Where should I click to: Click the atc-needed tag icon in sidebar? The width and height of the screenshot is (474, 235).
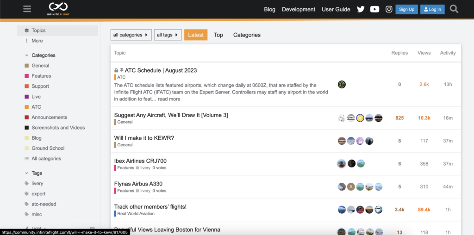click(26, 204)
